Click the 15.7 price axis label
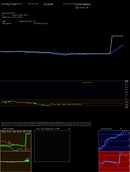Viewport: 130px width, 172px height. (x=126, y=100)
